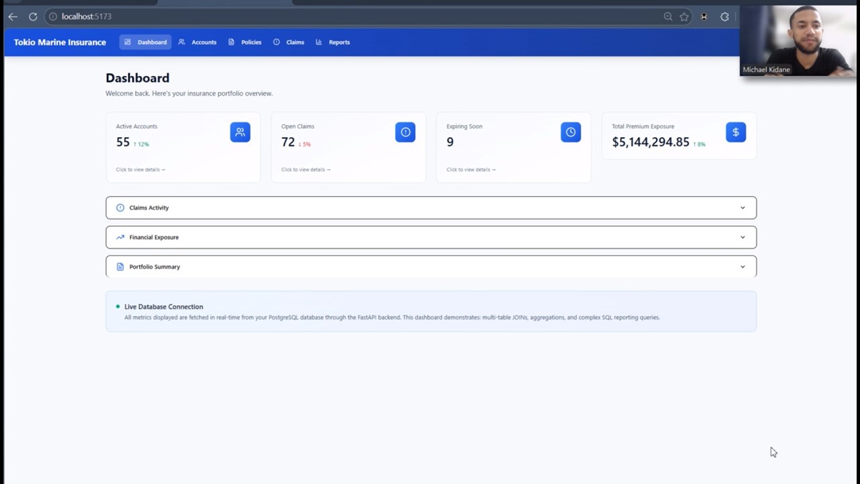Click the Financial Exposure trend icon
Image resolution: width=860 pixels, height=484 pixels.
pos(120,237)
